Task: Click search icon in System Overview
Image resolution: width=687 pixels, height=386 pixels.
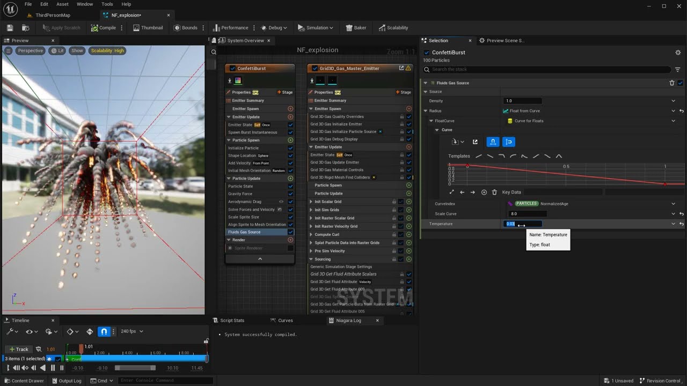Action: [x=214, y=52]
